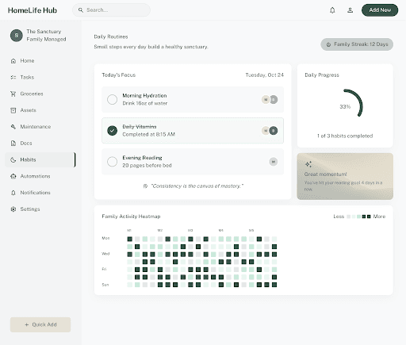Open The Sanctuary household switcher
The height and width of the screenshot is (345, 406).
[x=38, y=35]
